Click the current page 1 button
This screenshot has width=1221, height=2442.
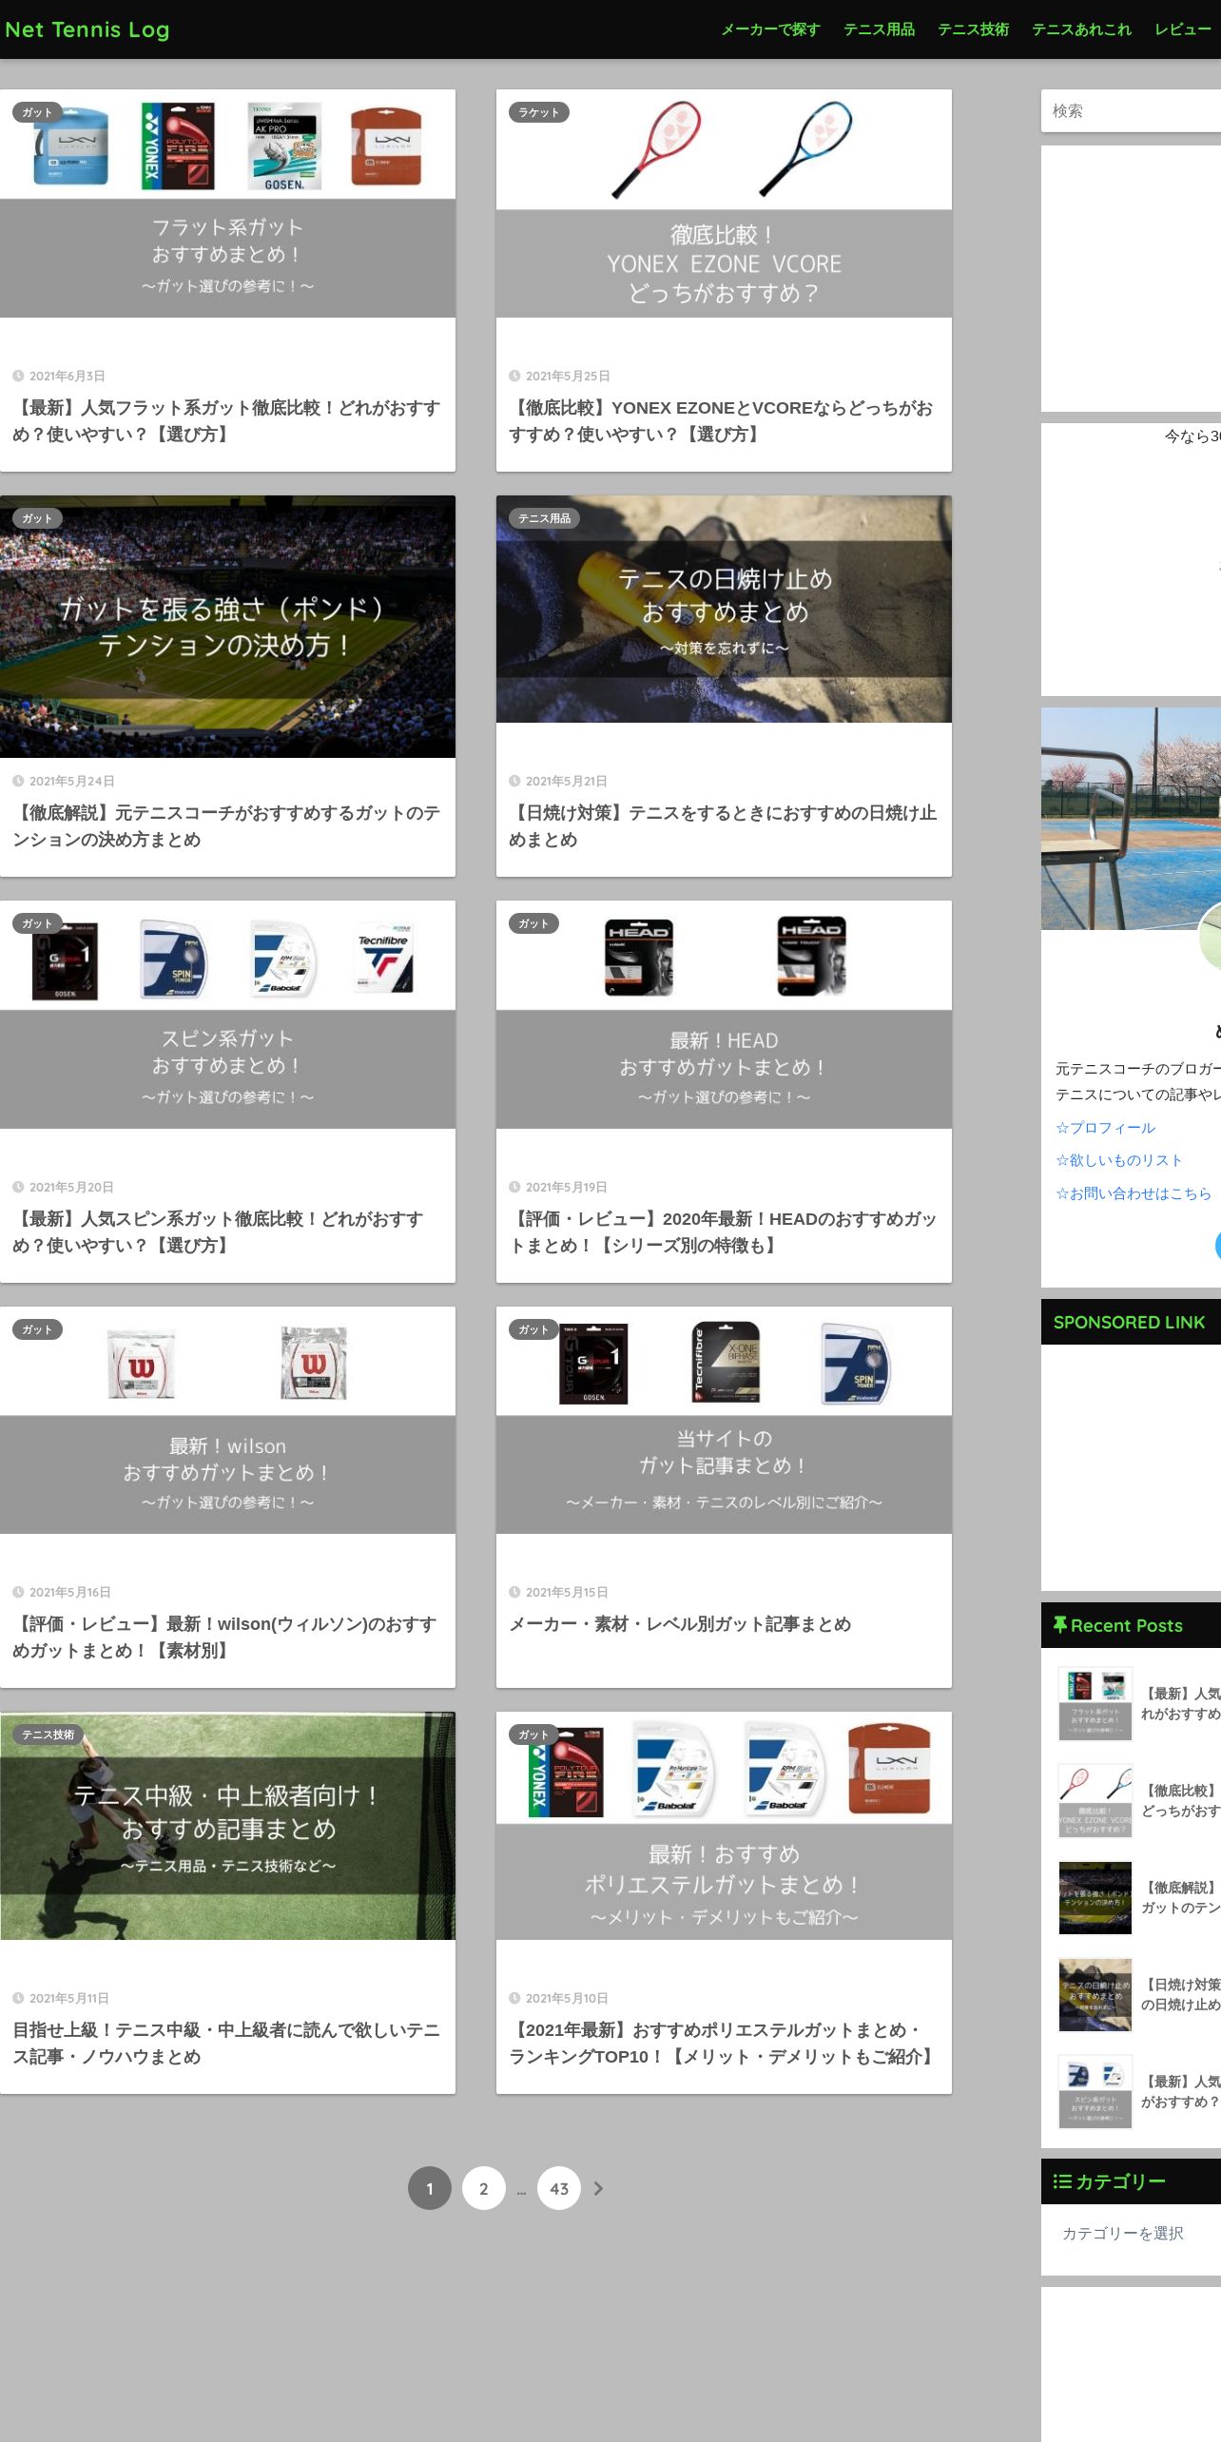[x=430, y=2188]
